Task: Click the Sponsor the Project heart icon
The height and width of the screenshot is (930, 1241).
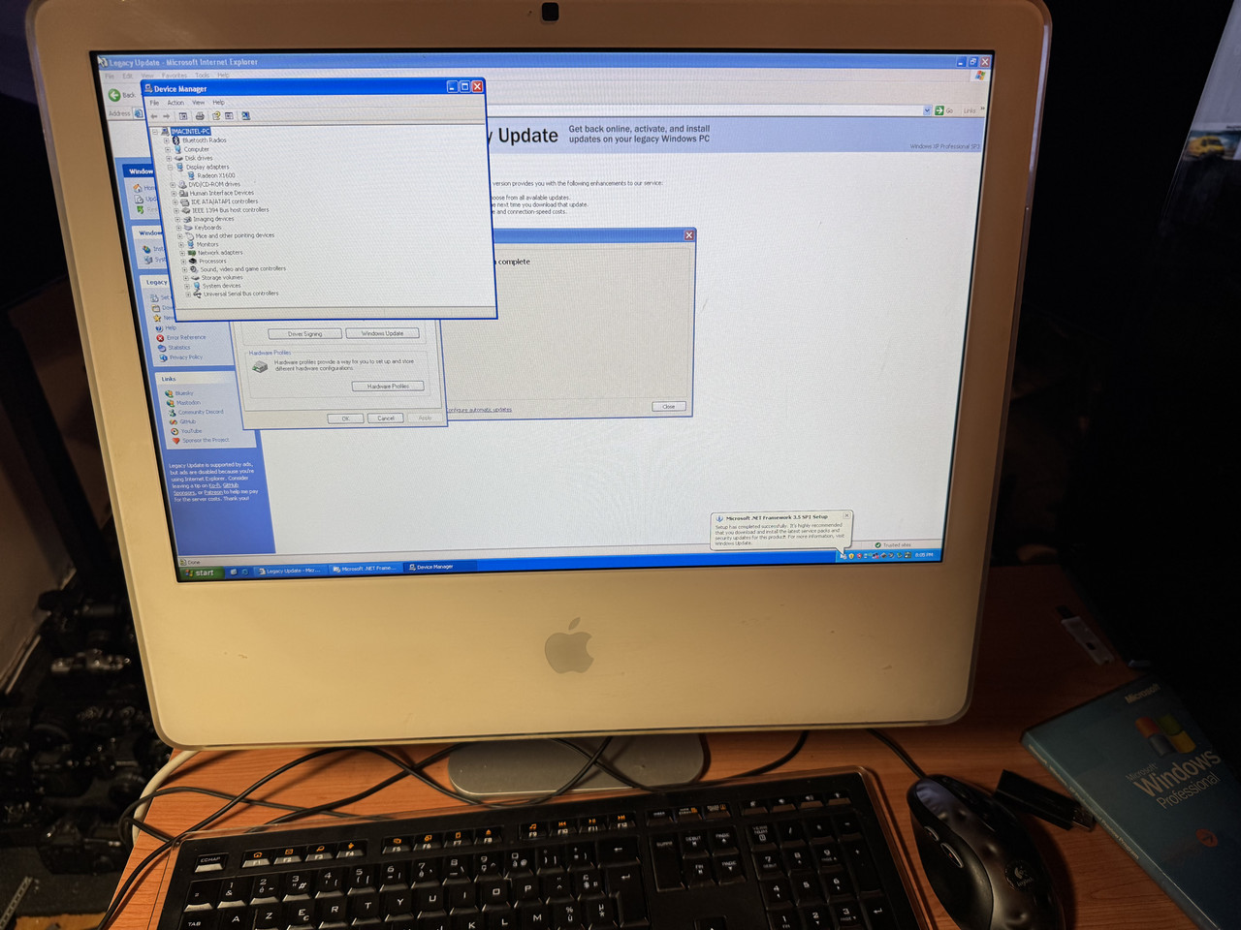Action: [x=175, y=440]
